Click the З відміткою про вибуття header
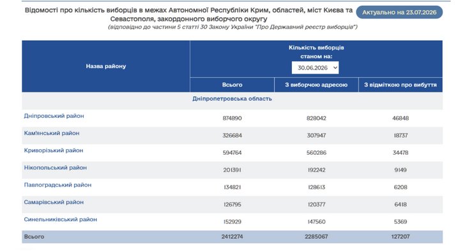Viewport: 460px width, 251px height. pos(401,85)
